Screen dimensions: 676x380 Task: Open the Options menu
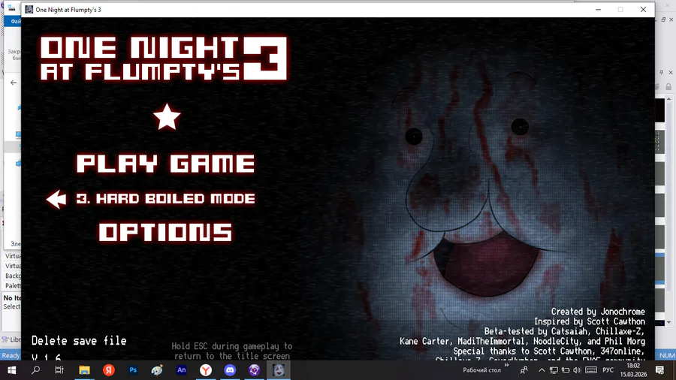[165, 232]
